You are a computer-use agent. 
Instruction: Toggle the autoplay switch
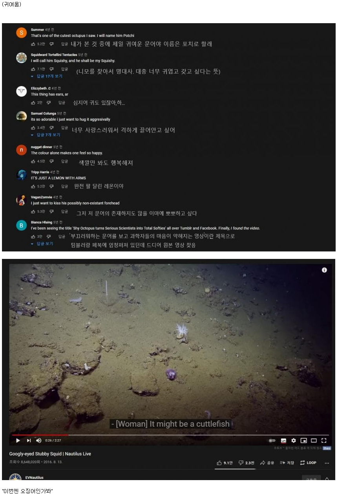pos(272,440)
